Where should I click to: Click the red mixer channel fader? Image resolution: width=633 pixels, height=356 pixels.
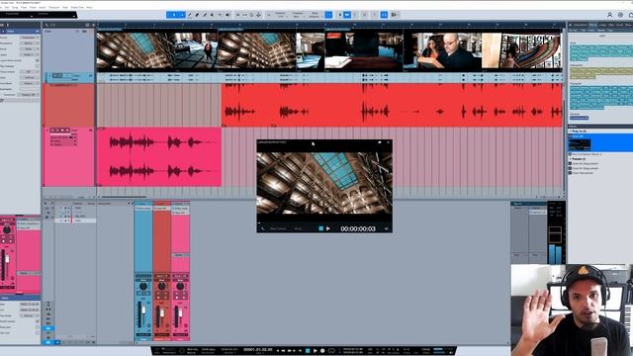[x=161, y=313]
